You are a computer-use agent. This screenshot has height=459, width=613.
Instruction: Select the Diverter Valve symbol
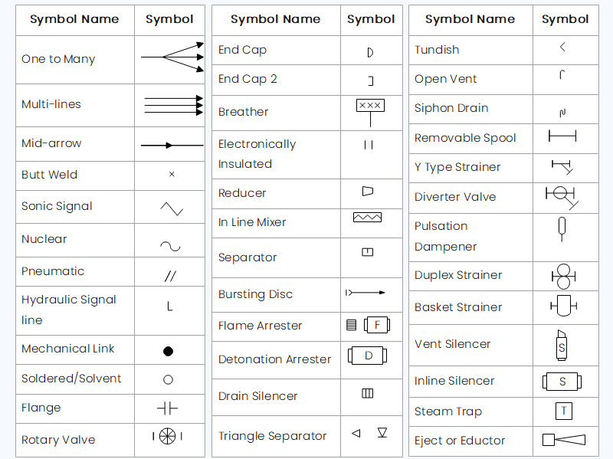pyautogui.click(x=562, y=198)
